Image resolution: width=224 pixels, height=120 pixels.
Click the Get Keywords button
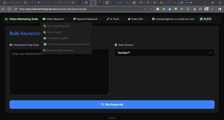tap(112, 104)
